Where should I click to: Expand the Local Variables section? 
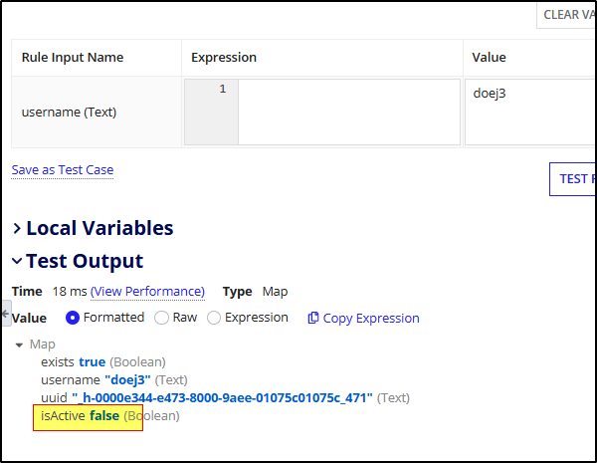coord(17,229)
